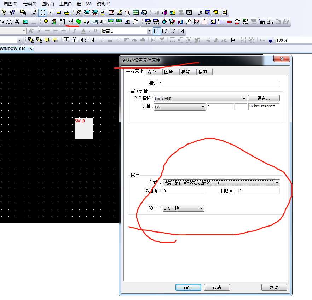The image size is (312, 300).
Task: Open the 频率 0.5 秒 dropdown
Action: pyautogui.click(x=183, y=208)
